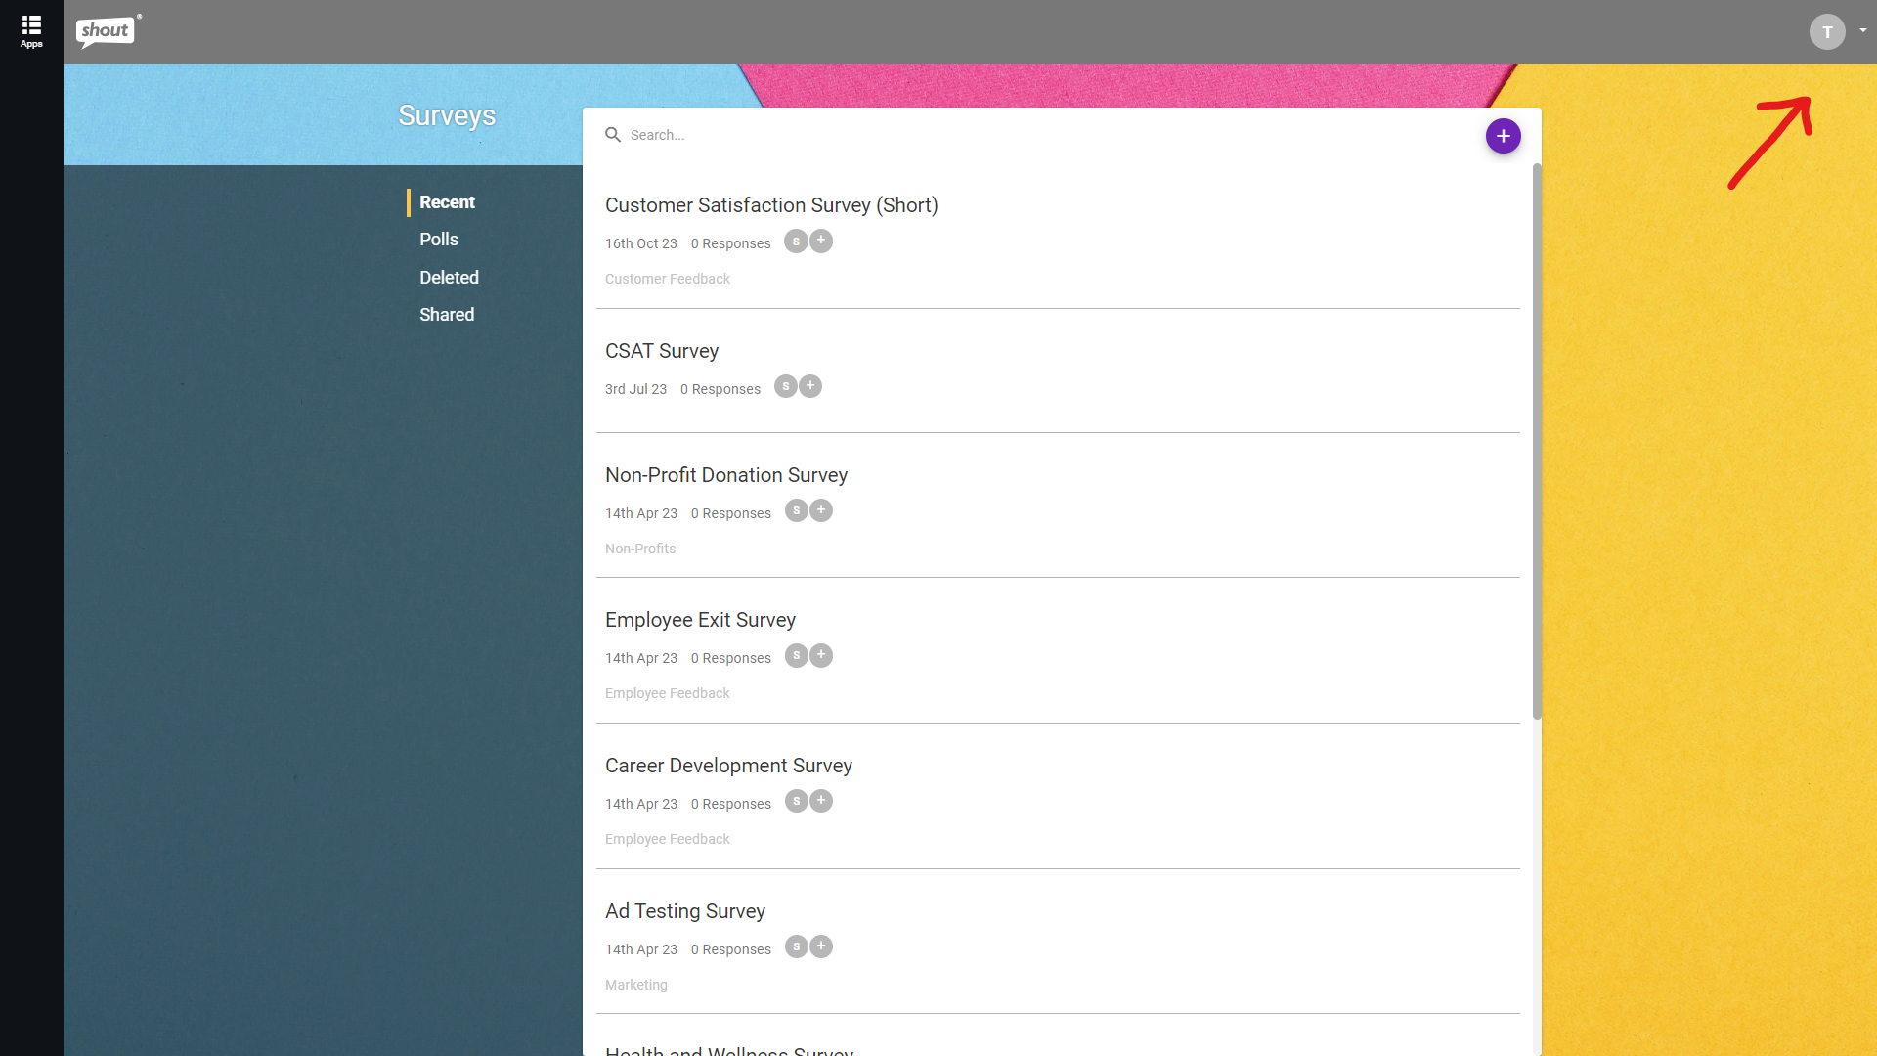Add collaborator to Ad Testing Survey
Image resolution: width=1877 pixels, height=1056 pixels.
coord(821,946)
